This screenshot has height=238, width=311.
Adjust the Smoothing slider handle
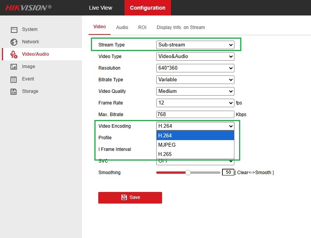click(188, 173)
